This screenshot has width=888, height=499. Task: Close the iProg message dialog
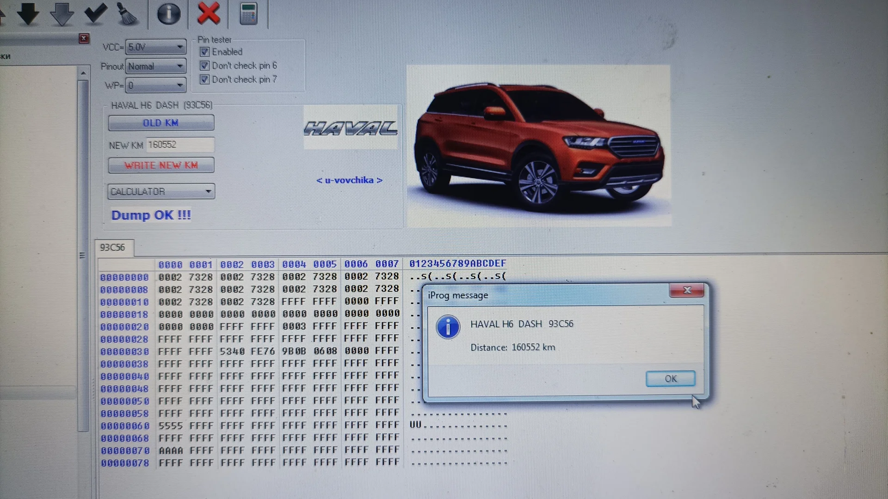(x=687, y=290)
